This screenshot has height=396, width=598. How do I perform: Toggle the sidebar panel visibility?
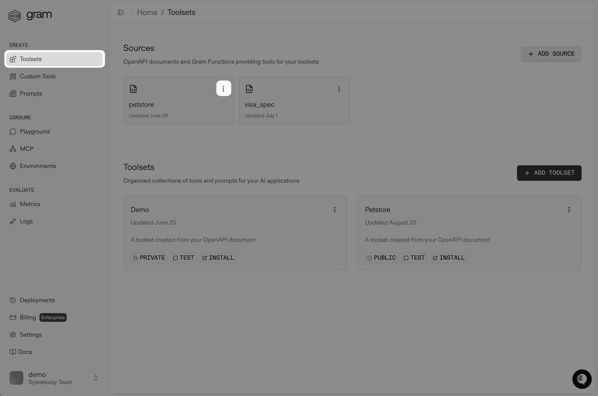(121, 12)
